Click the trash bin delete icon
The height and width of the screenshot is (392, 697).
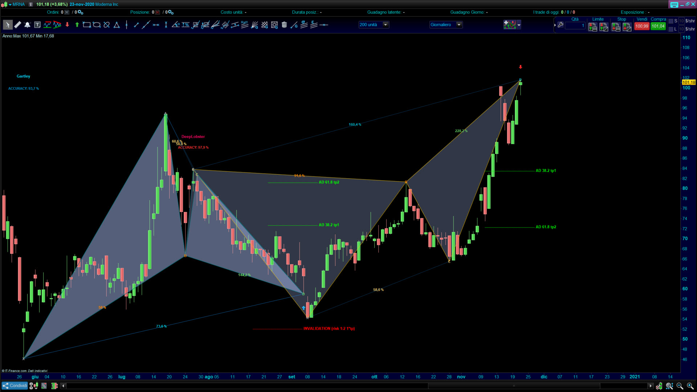tap(284, 25)
